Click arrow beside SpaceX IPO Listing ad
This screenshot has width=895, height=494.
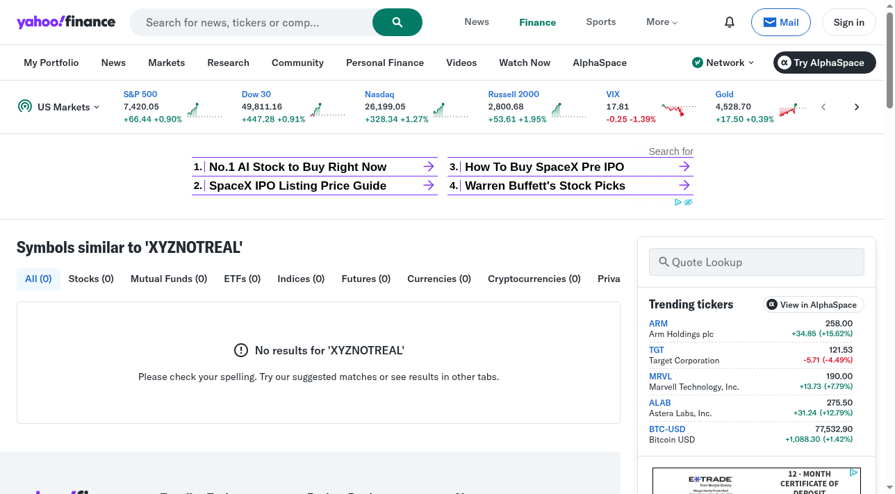coord(429,186)
